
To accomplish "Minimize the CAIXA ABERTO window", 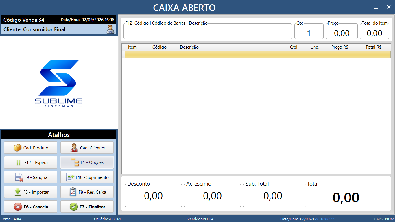I will tap(376, 7).
